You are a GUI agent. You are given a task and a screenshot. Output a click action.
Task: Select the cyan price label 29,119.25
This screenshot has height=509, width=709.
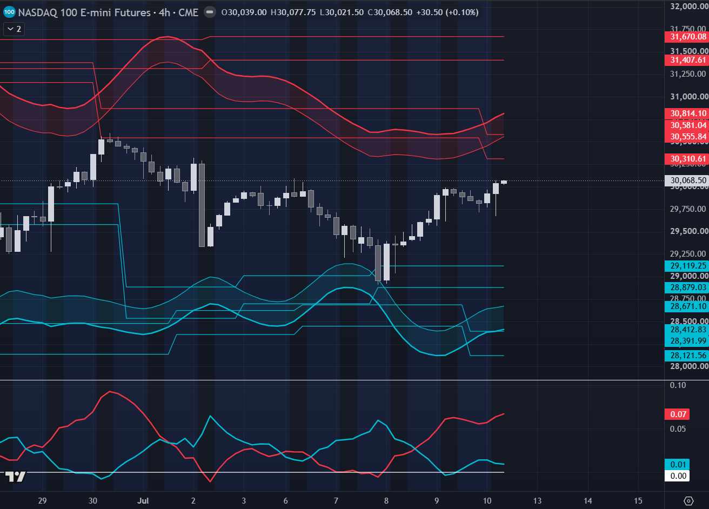click(x=688, y=265)
